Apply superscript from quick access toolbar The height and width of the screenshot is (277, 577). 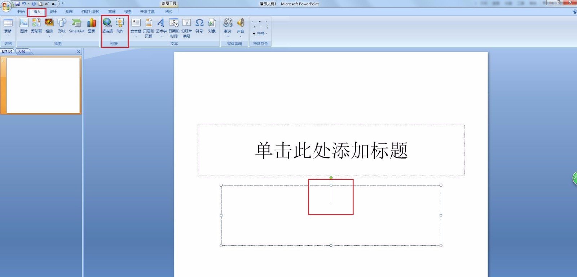47,4
